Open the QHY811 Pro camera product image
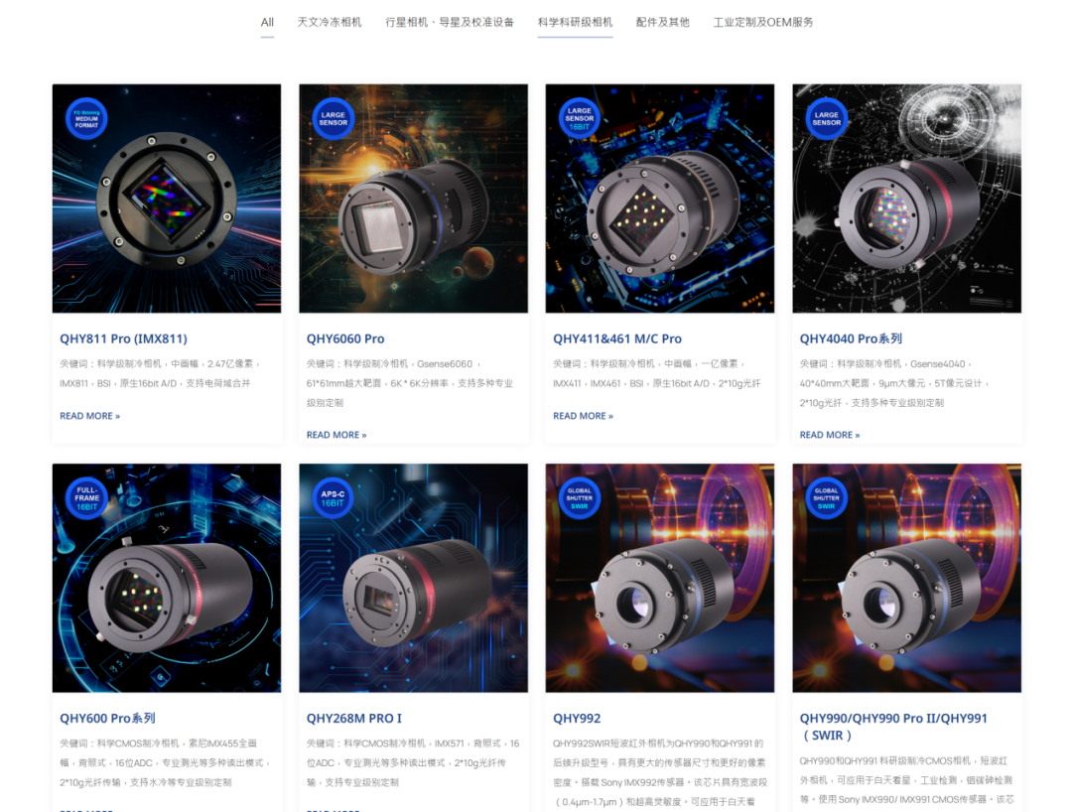 coord(167,199)
